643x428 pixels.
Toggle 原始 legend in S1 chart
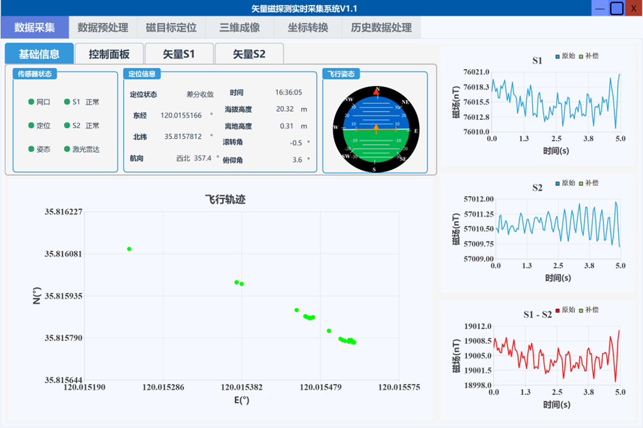[x=565, y=56]
